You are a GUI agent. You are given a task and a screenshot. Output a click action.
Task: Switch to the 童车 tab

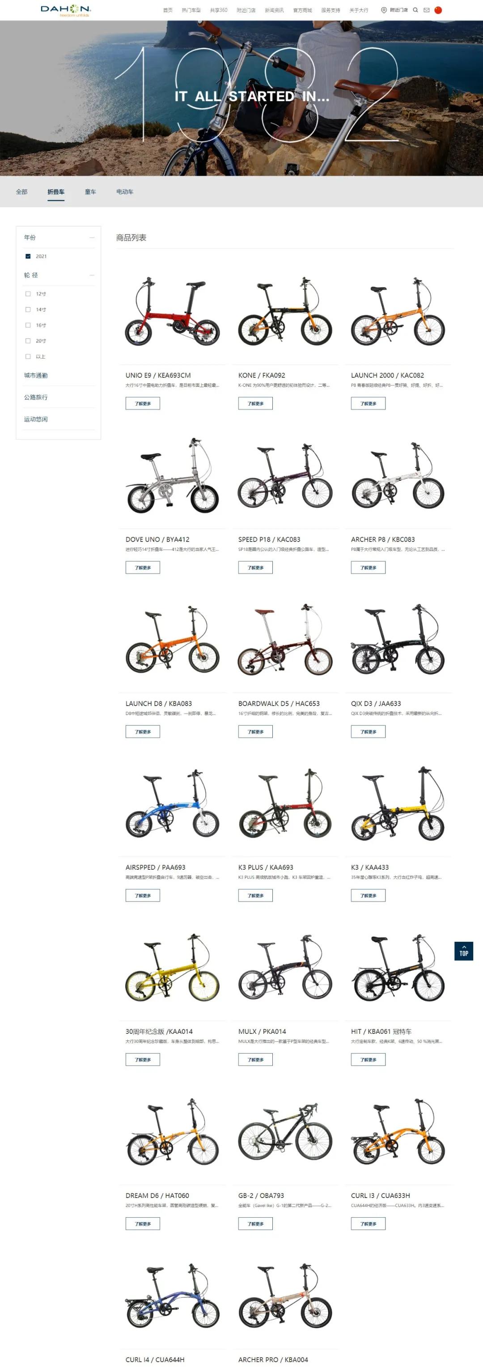[90, 191]
